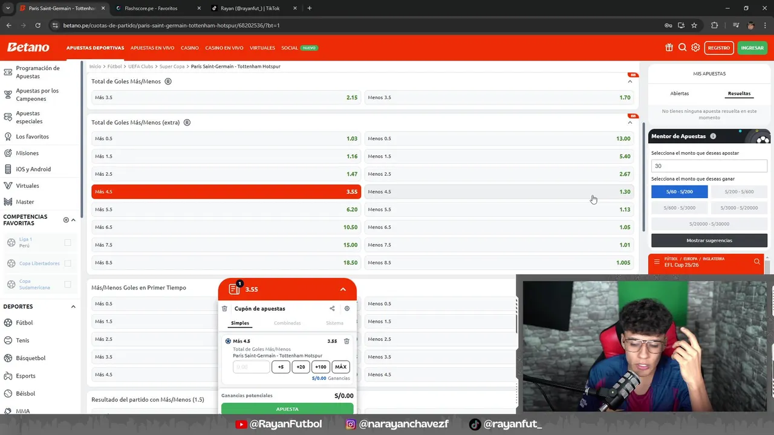The width and height of the screenshot is (774, 435).
Task: Toggle Liga 1 Perú favorite checkbox
Action: click(x=68, y=243)
